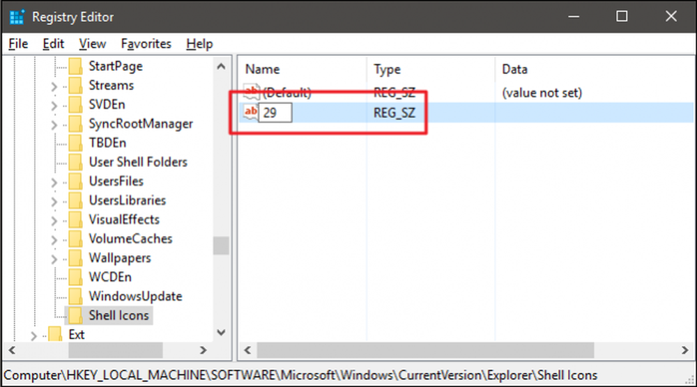Select the Shell Icons key
Image resolution: width=697 pixels, height=387 pixels.
tap(118, 315)
